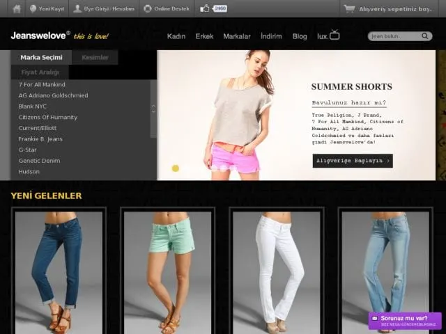Image resolution: width=446 pixels, height=334 pixels.
Task: Click the user icon beside Üye Girişi
Action: click(77, 9)
